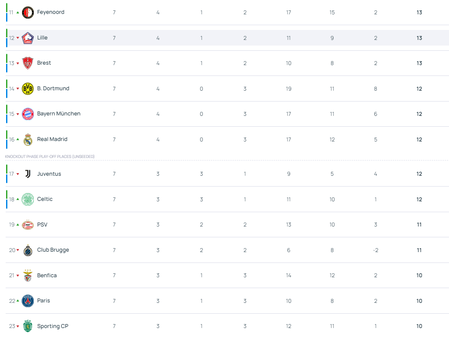Click the Sporting CP crest
This screenshot has height=338, width=449.
(28, 326)
